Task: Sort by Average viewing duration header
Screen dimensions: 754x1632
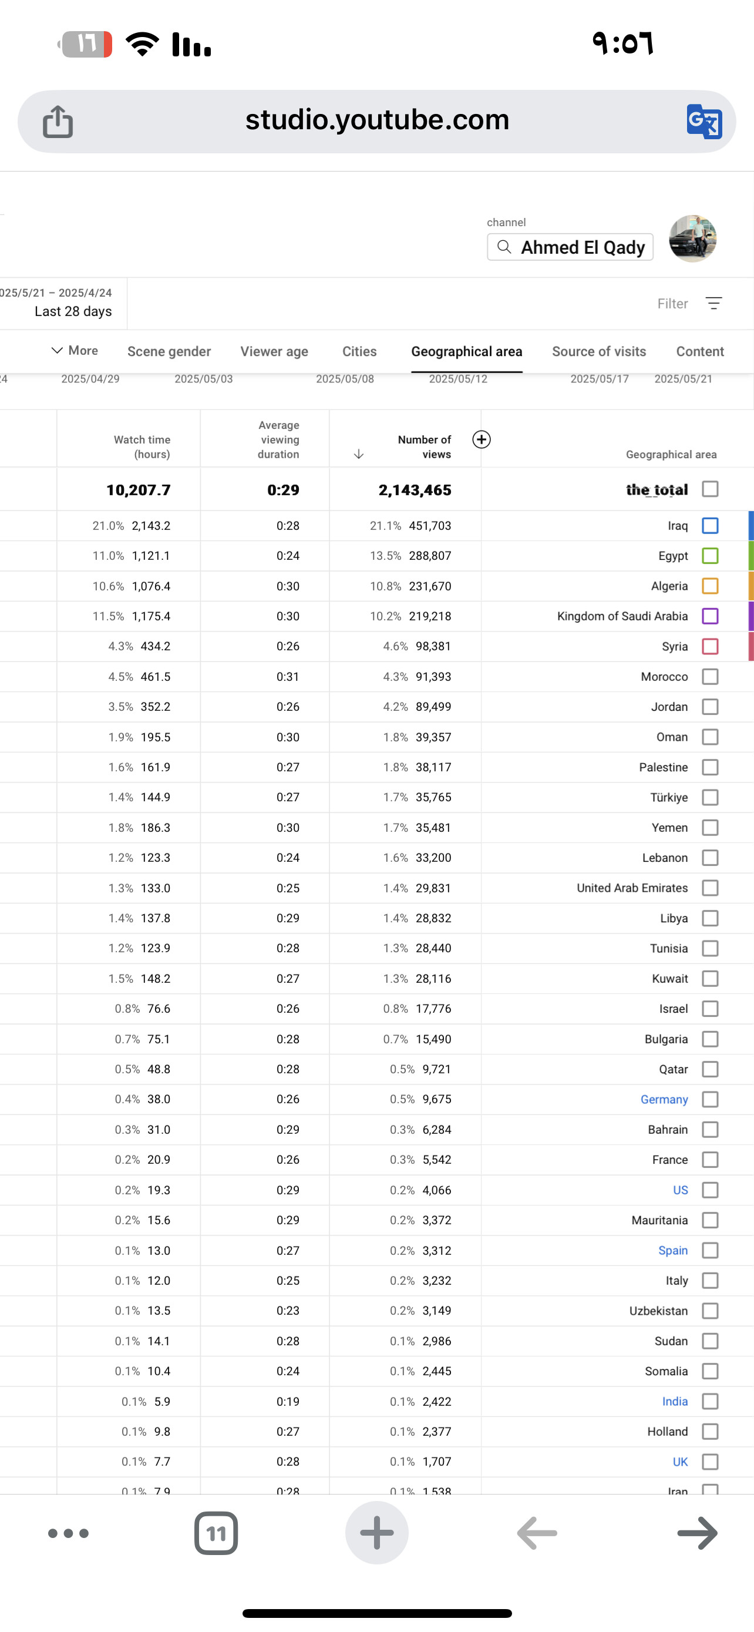Action: pyautogui.click(x=278, y=439)
